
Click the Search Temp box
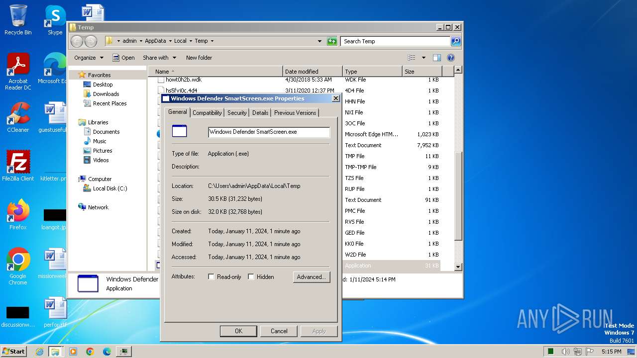396,41
